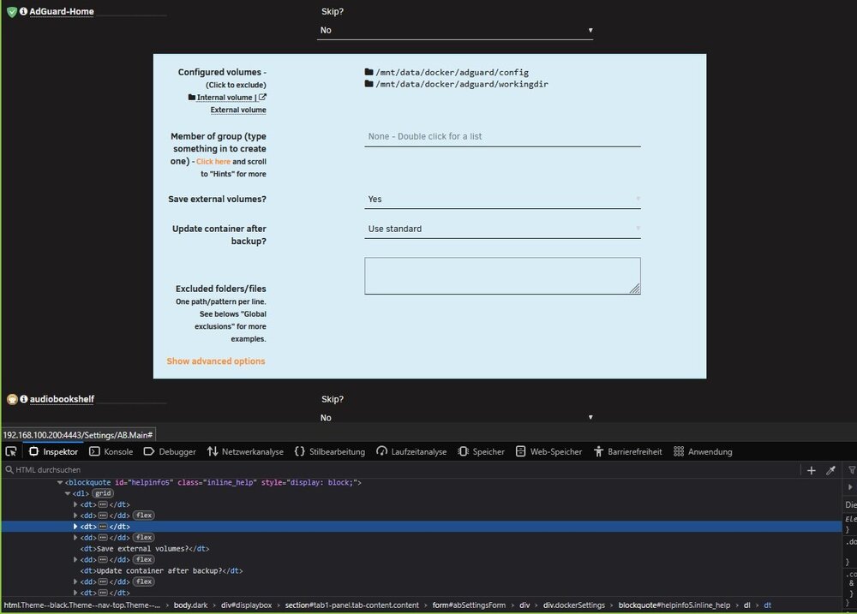This screenshot has height=614, width=857.
Task: Expand the last dt node at bottom of markup
Action: click(x=75, y=593)
